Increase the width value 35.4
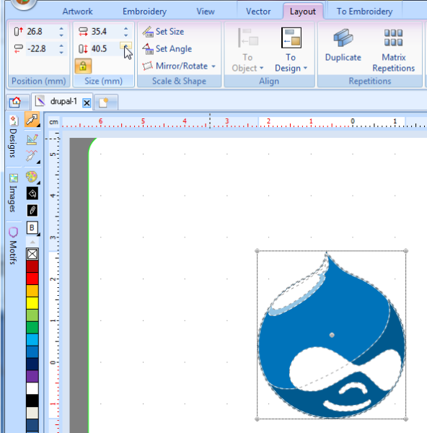 126,29
